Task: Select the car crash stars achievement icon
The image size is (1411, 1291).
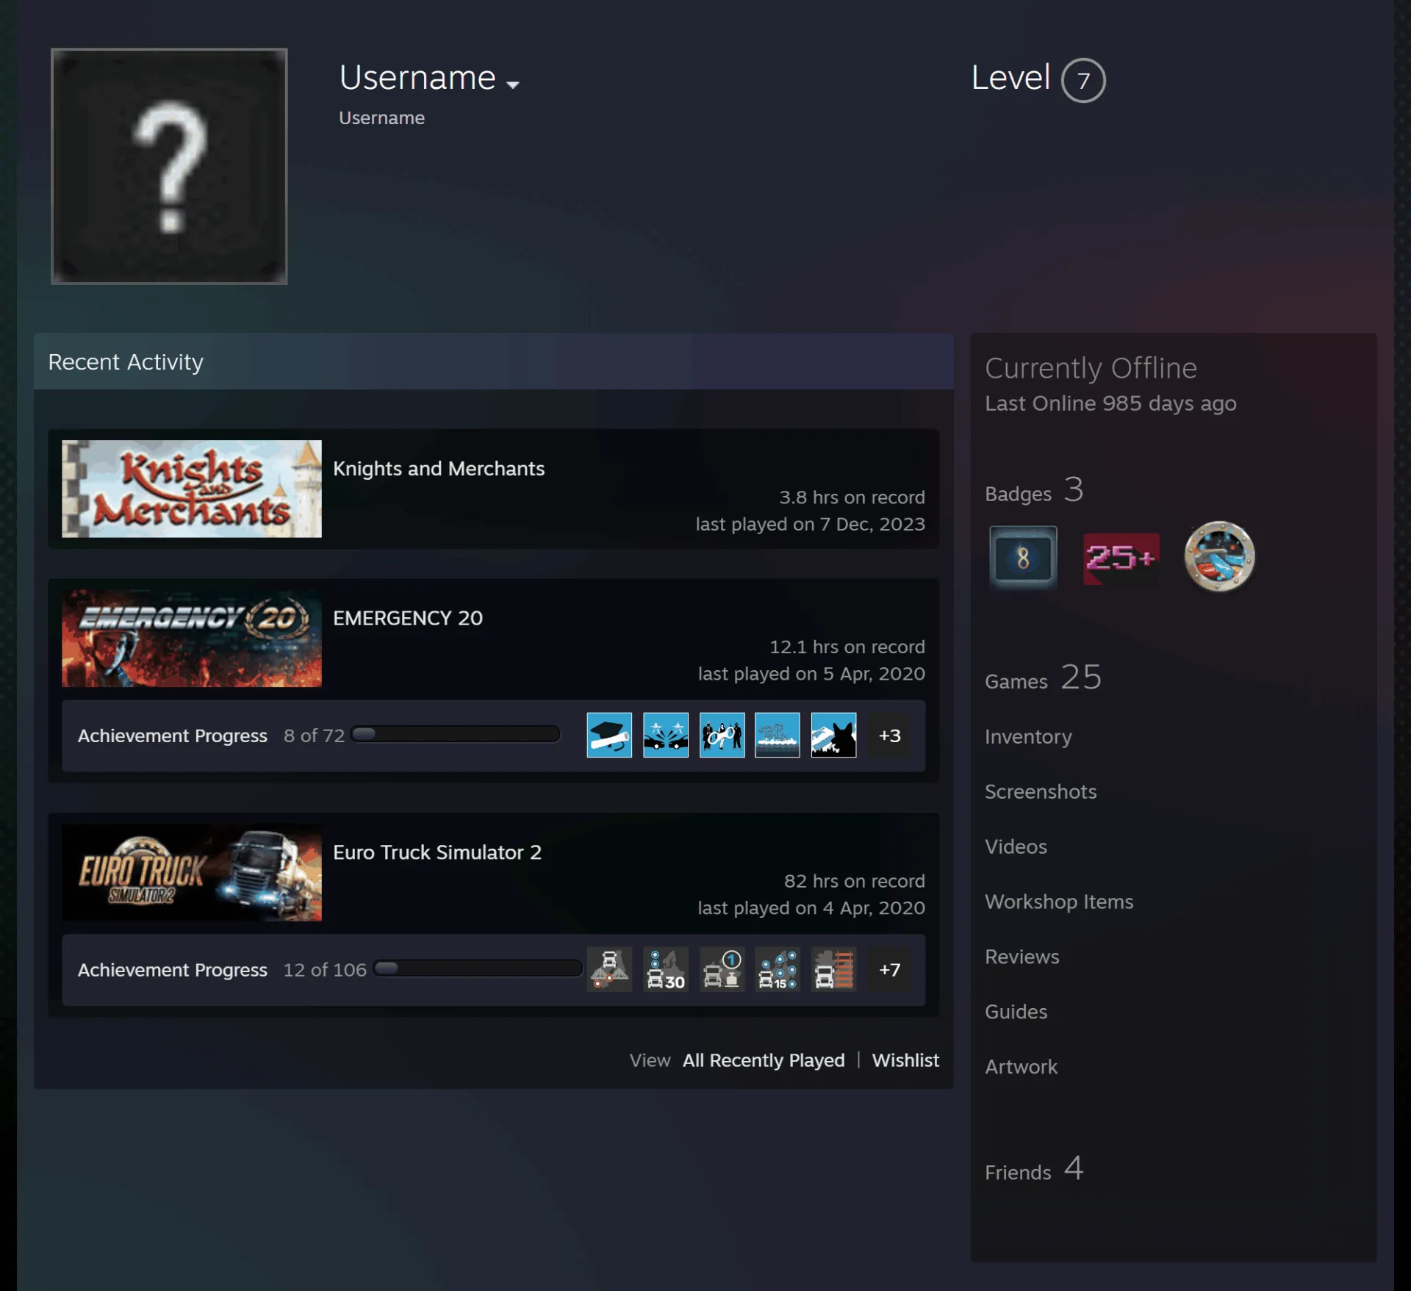Action: (x=666, y=735)
